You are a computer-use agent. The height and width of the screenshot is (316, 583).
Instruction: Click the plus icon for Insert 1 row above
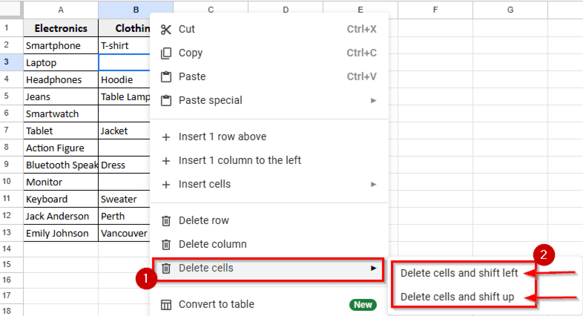tap(166, 137)
